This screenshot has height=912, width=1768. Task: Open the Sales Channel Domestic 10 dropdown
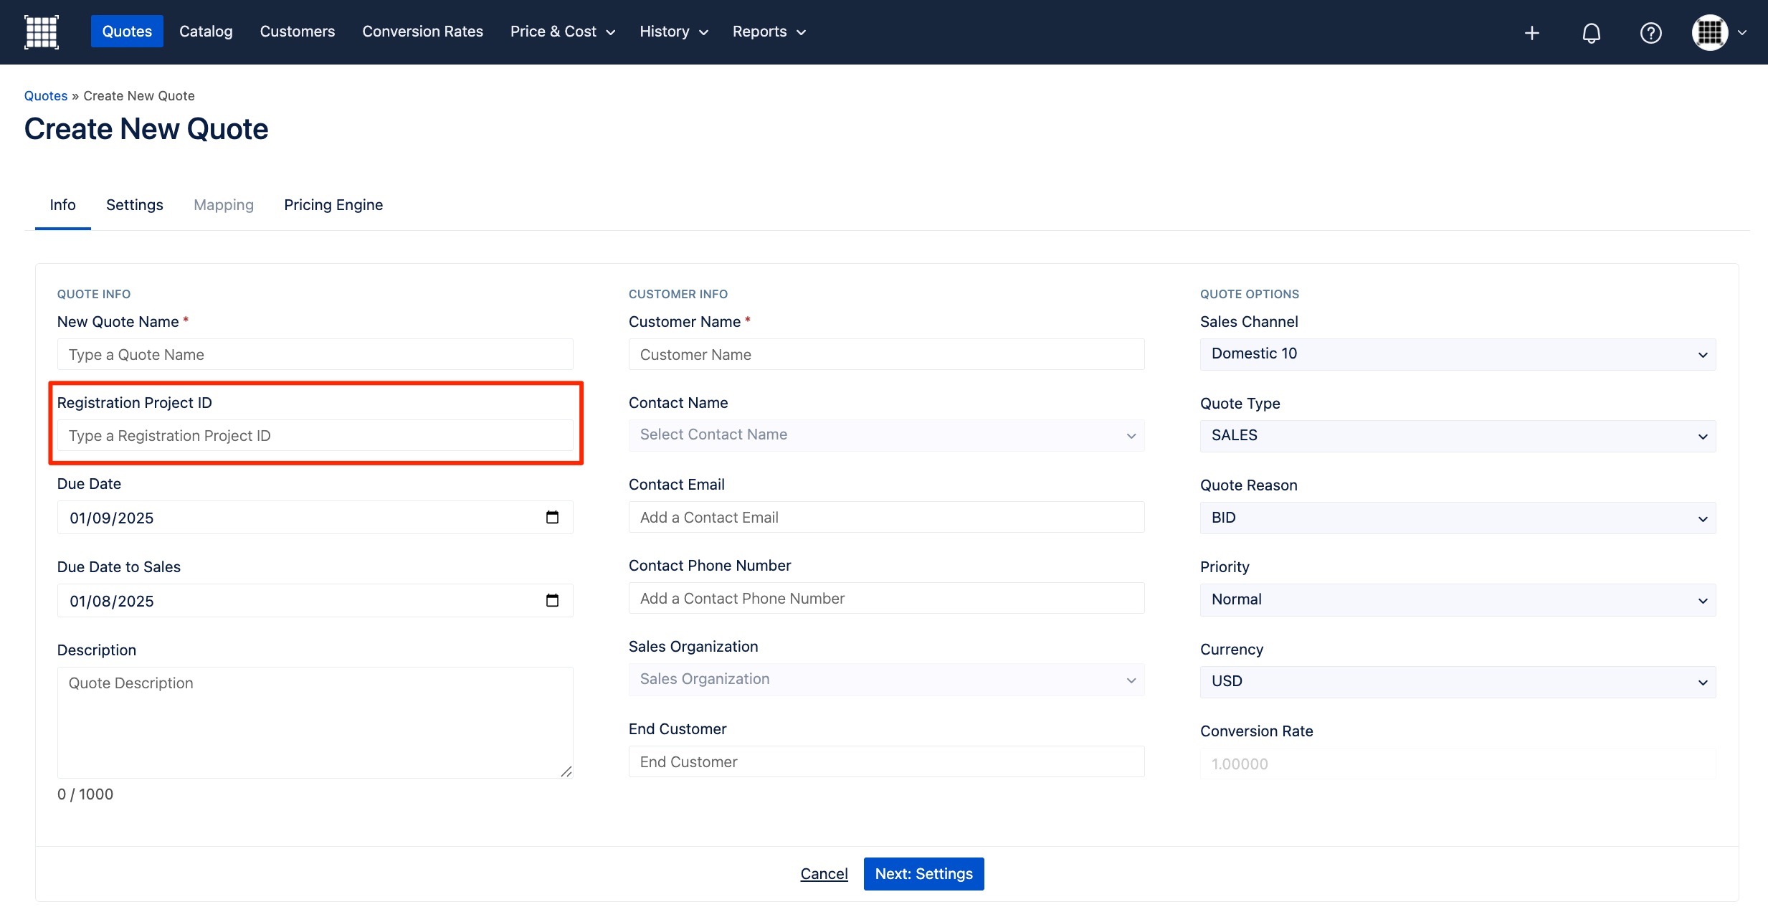coord(1458,354)
